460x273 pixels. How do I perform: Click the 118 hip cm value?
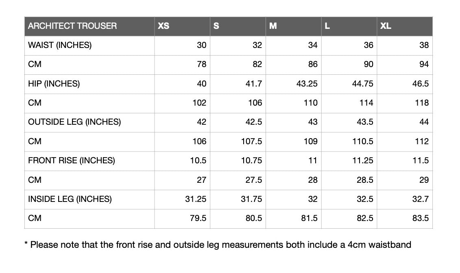tap(405, 104)
